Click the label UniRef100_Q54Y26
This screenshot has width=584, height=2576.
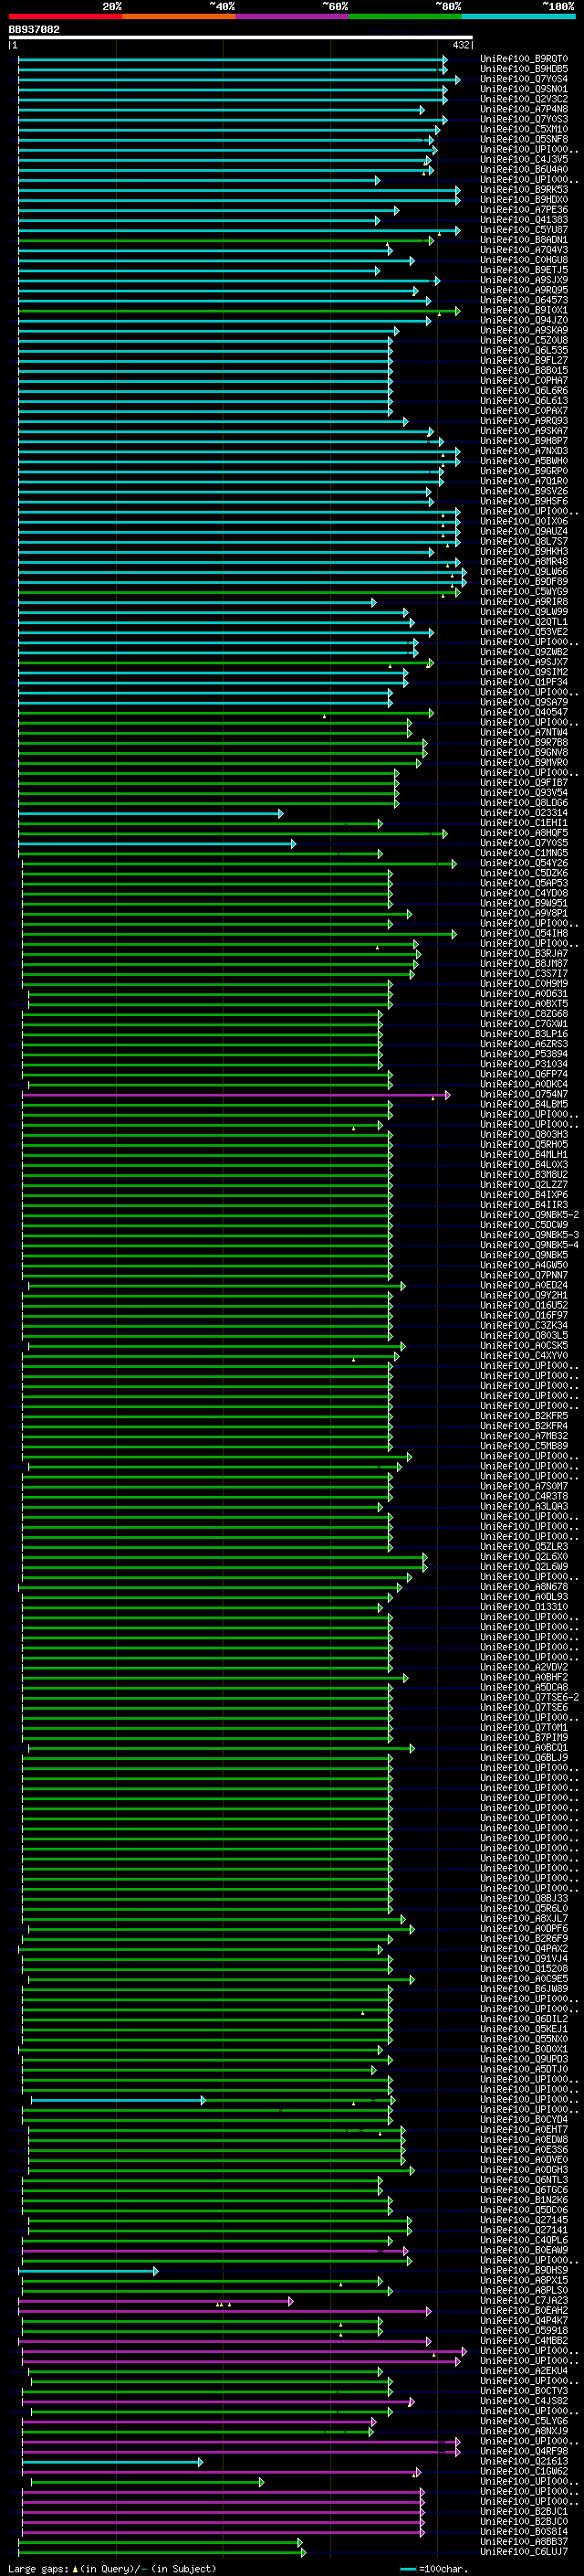point(524,863)
